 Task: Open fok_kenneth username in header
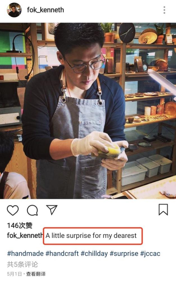point(45,10)
